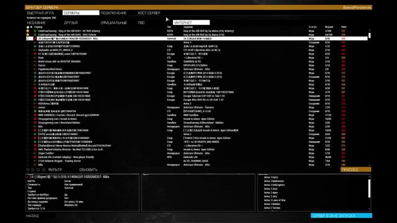Select Arma 3 Laws of War in DLC list
397x223 pixels.
tap(275, 200)
